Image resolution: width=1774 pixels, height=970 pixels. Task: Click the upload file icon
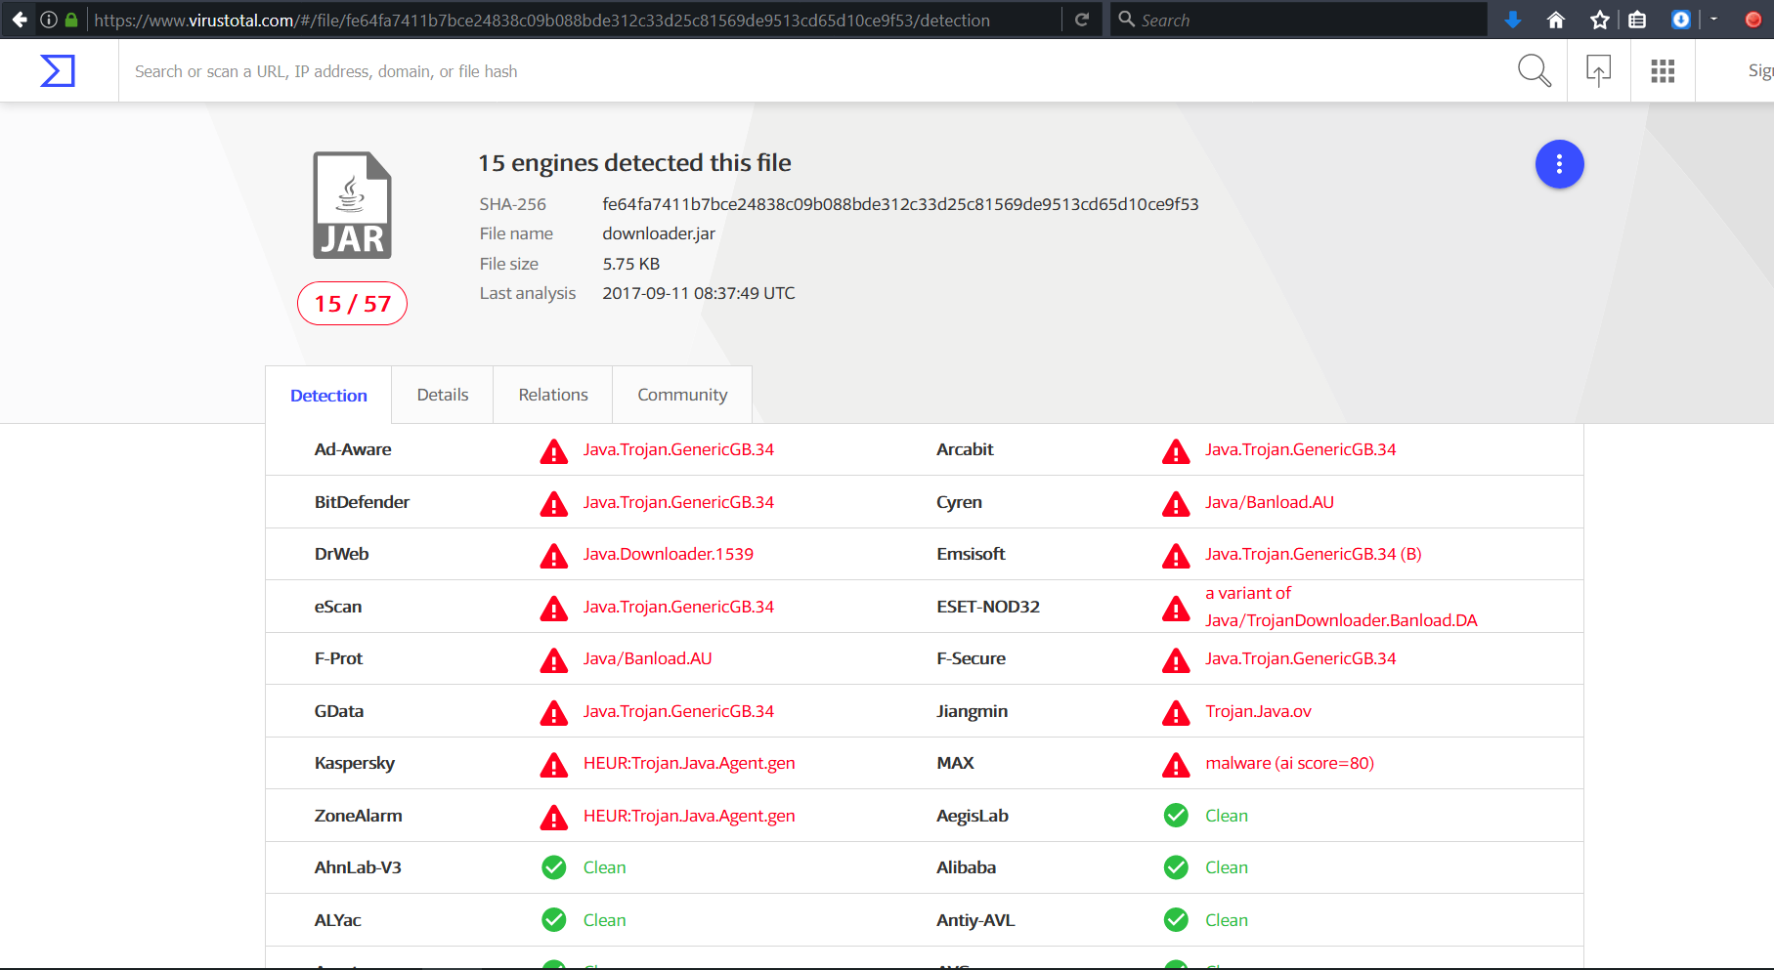coord(1598,70)
